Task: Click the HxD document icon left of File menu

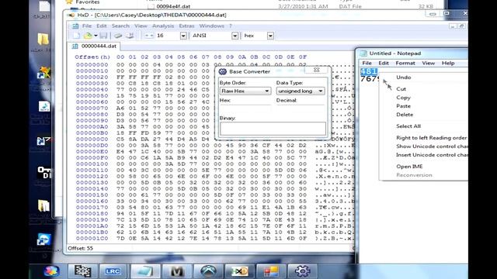Action: [75, 26]
